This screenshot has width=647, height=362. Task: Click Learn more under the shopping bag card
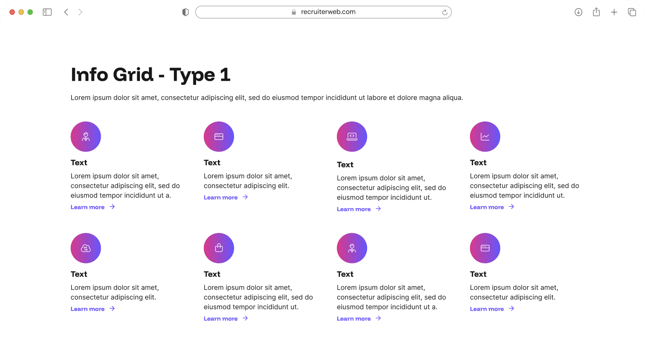pos(221,318)
